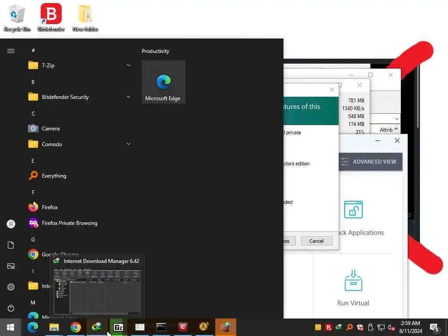Screen dimensions: 448x336
Task: Launch Firefox from the Start menu list
Action: 80,207
